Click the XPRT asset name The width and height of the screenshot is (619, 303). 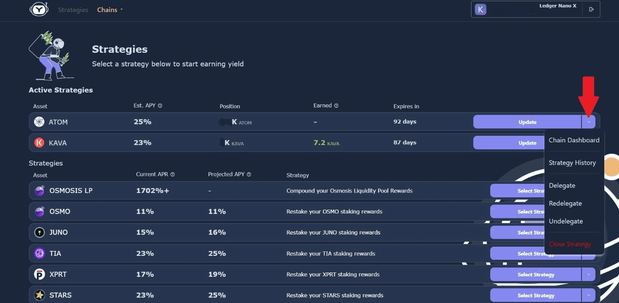[x=58, y=274]
